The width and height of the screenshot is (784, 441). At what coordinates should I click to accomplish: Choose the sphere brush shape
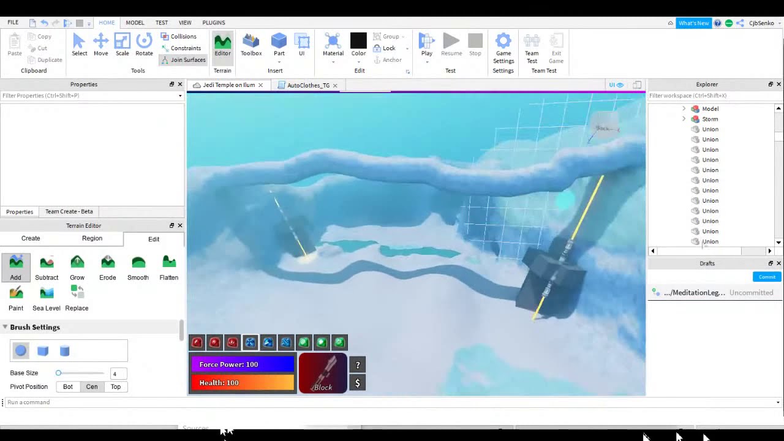click(21, 350)
